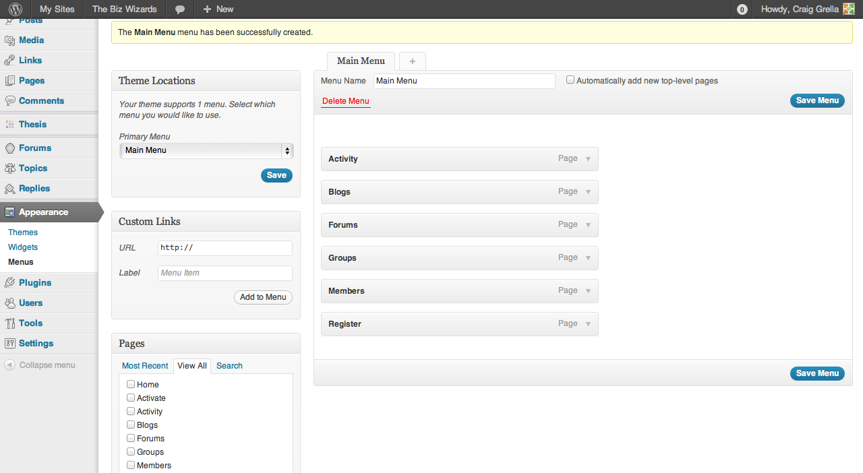Switch to Most Recent pages tab
The height and width of the screenshot is (473, 863).
tap(145, 366)
